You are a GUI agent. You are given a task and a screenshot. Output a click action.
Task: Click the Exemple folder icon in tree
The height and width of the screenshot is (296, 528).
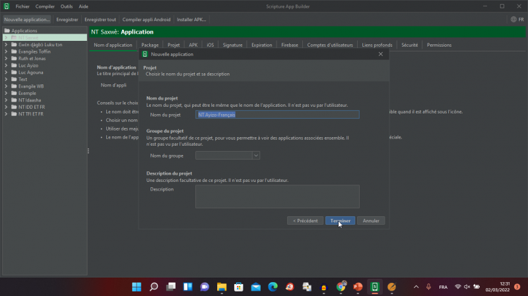[14, 93]
